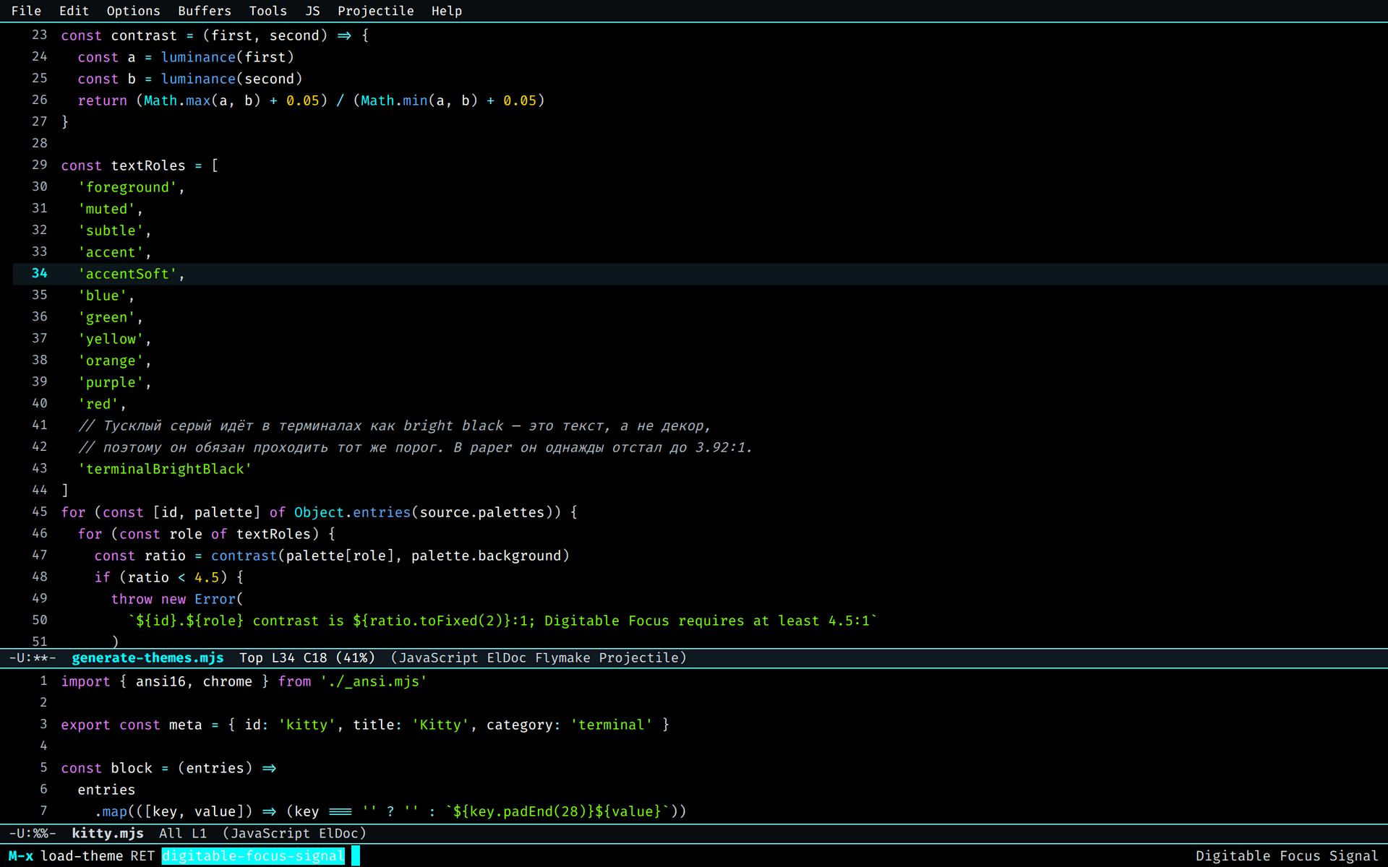The height and width of the screenshot is (867, 1388).
Task: Click All L1 in kitty.mjs mode line
Action: click(x=183, y=833)
